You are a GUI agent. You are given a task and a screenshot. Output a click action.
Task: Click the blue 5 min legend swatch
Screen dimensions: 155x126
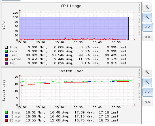tap(6, 116)
